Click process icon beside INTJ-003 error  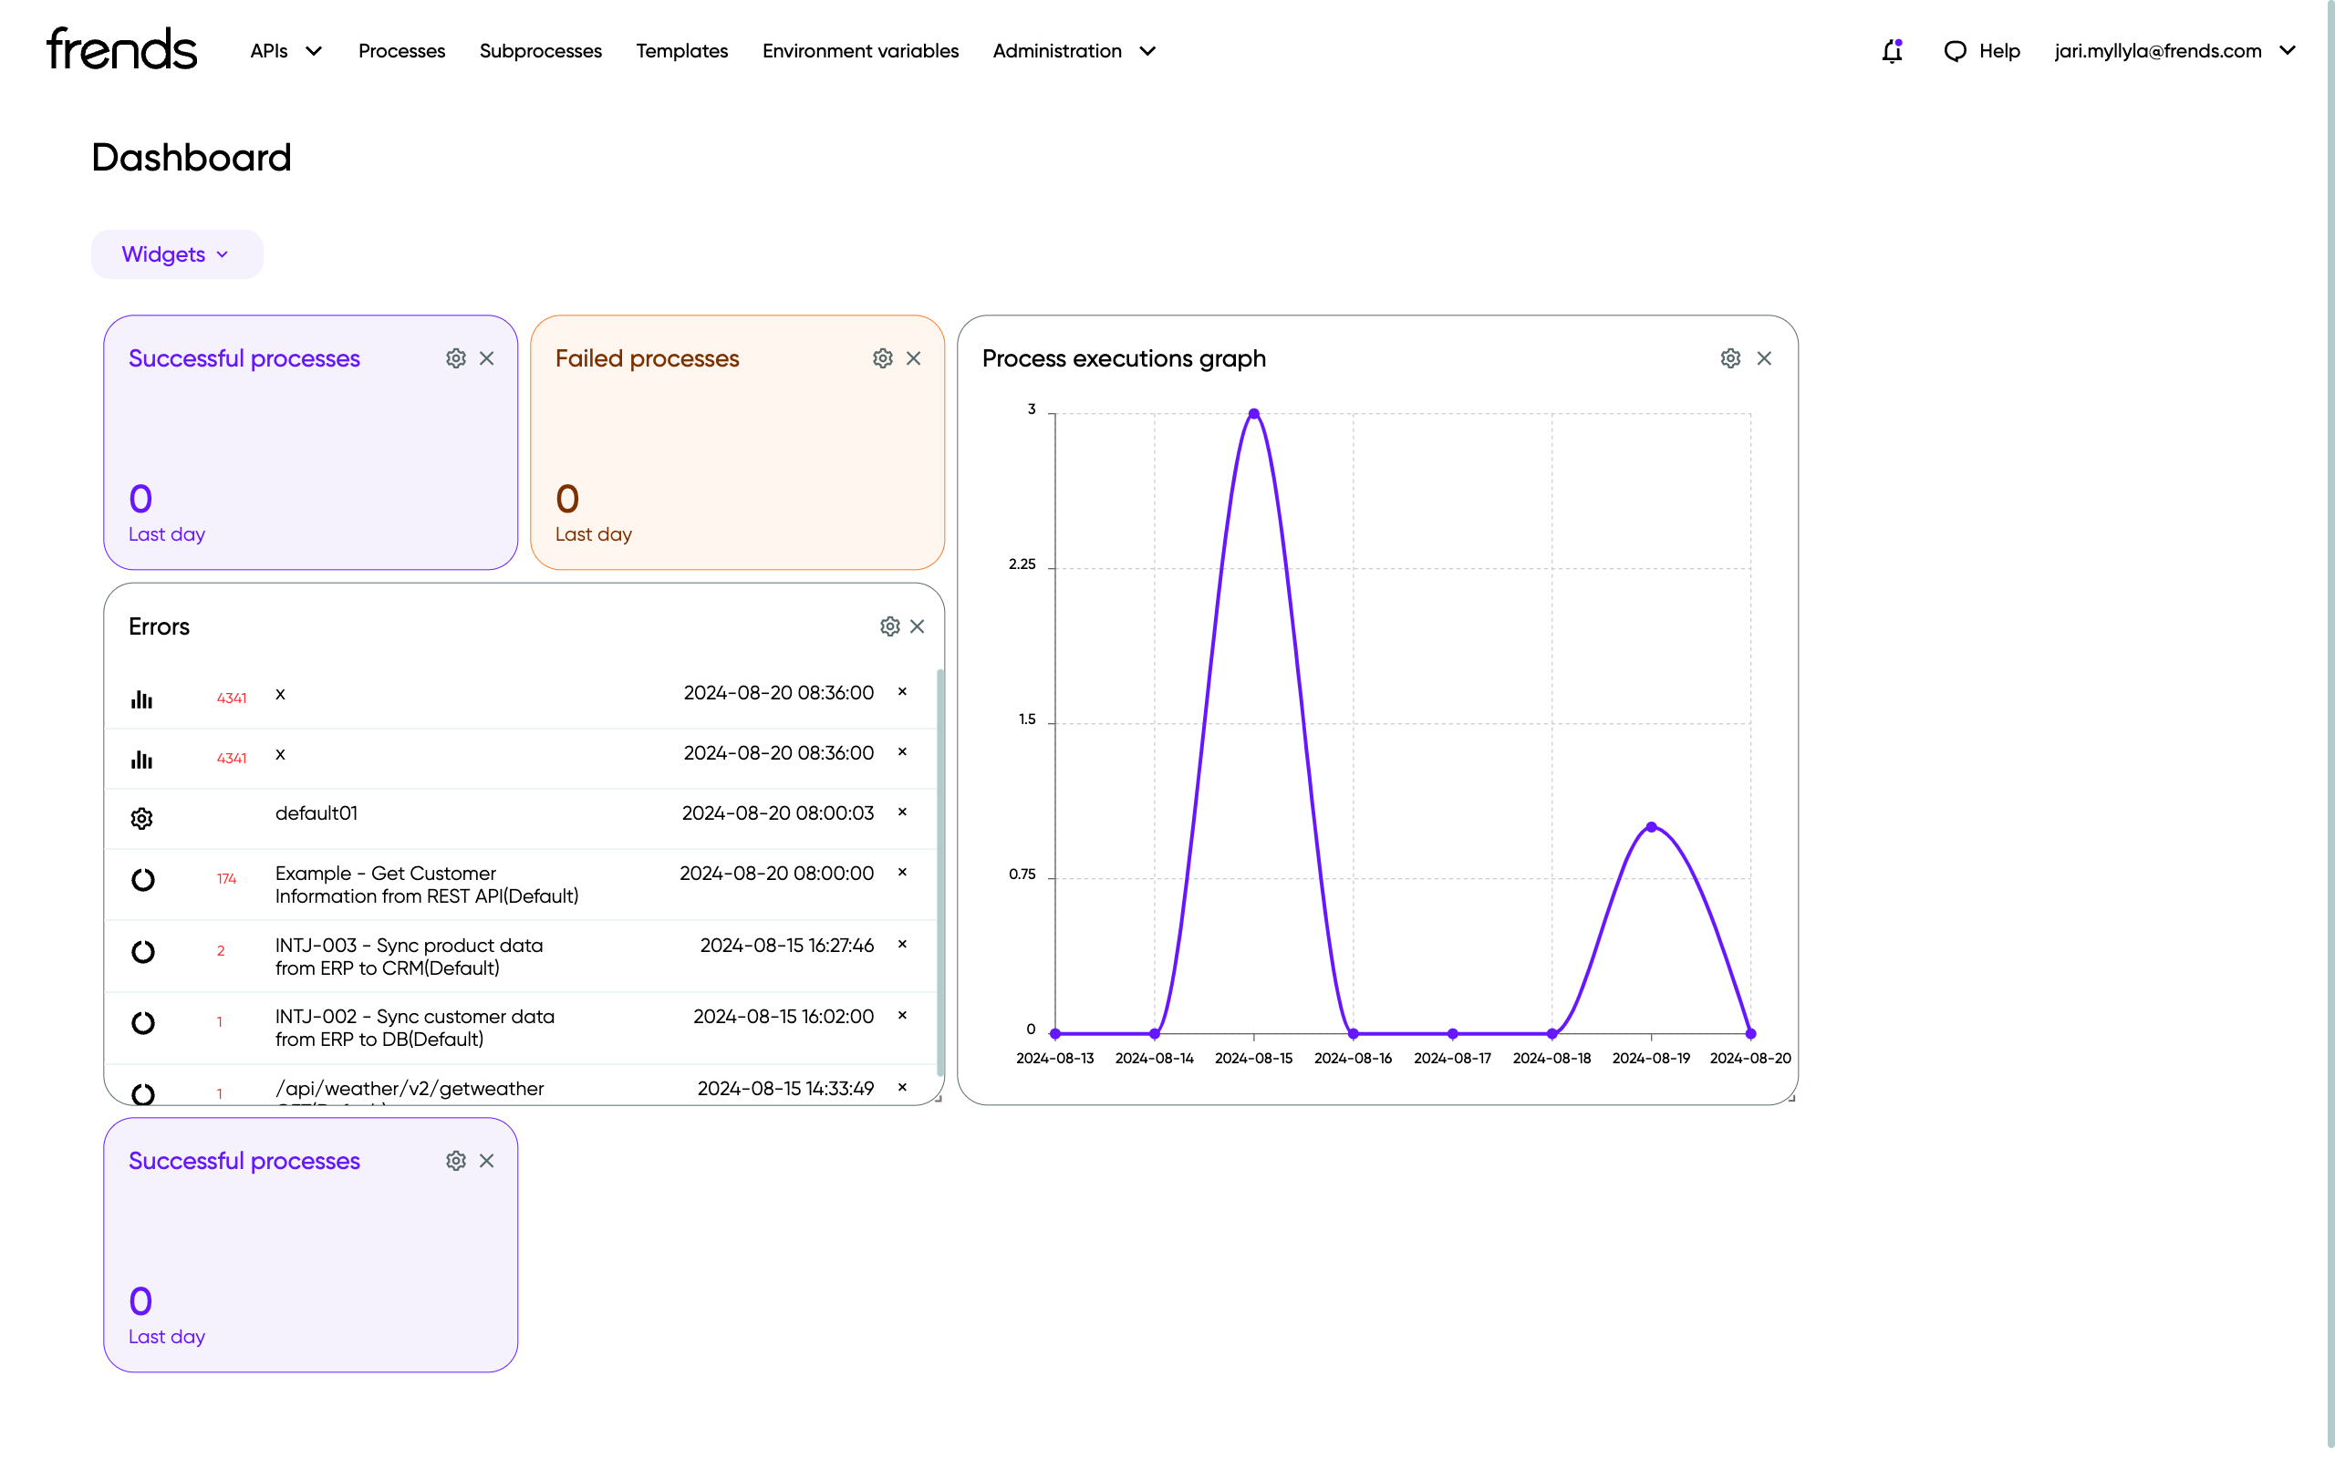(143, 951)
